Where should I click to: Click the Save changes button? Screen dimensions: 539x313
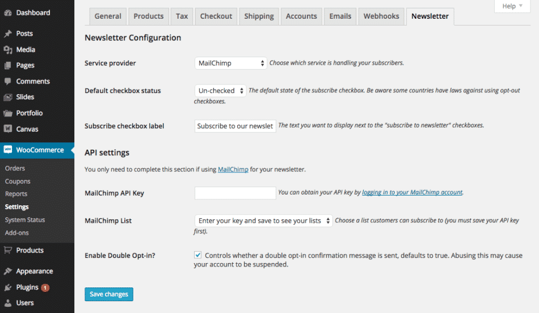[x=109, y=294]
